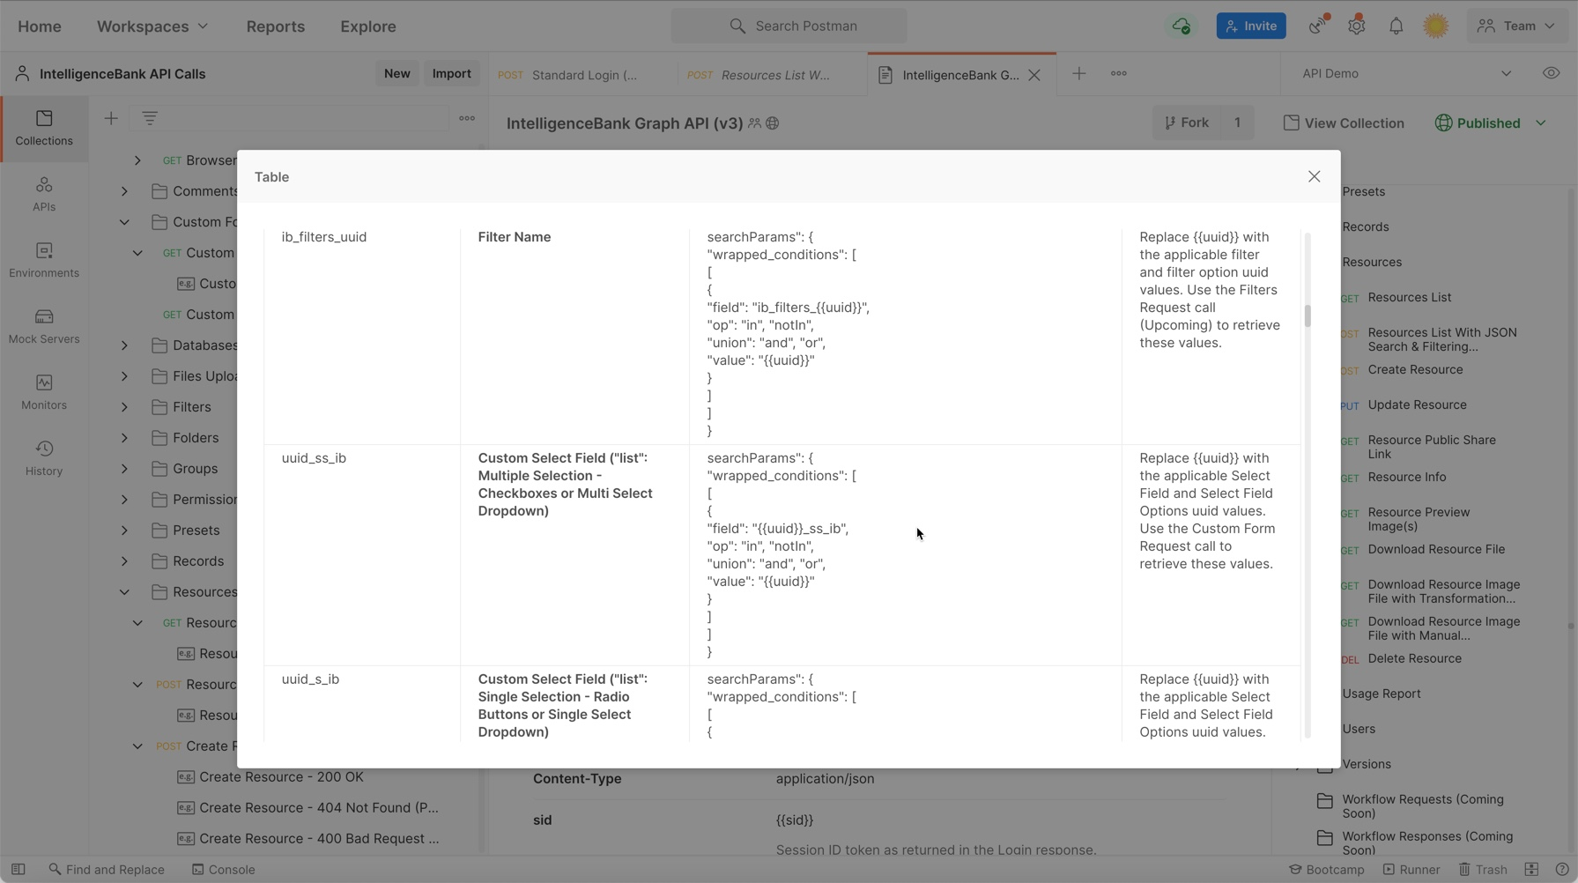
Task: Launch the Runner from status bar
Action: click(1411, 870)
